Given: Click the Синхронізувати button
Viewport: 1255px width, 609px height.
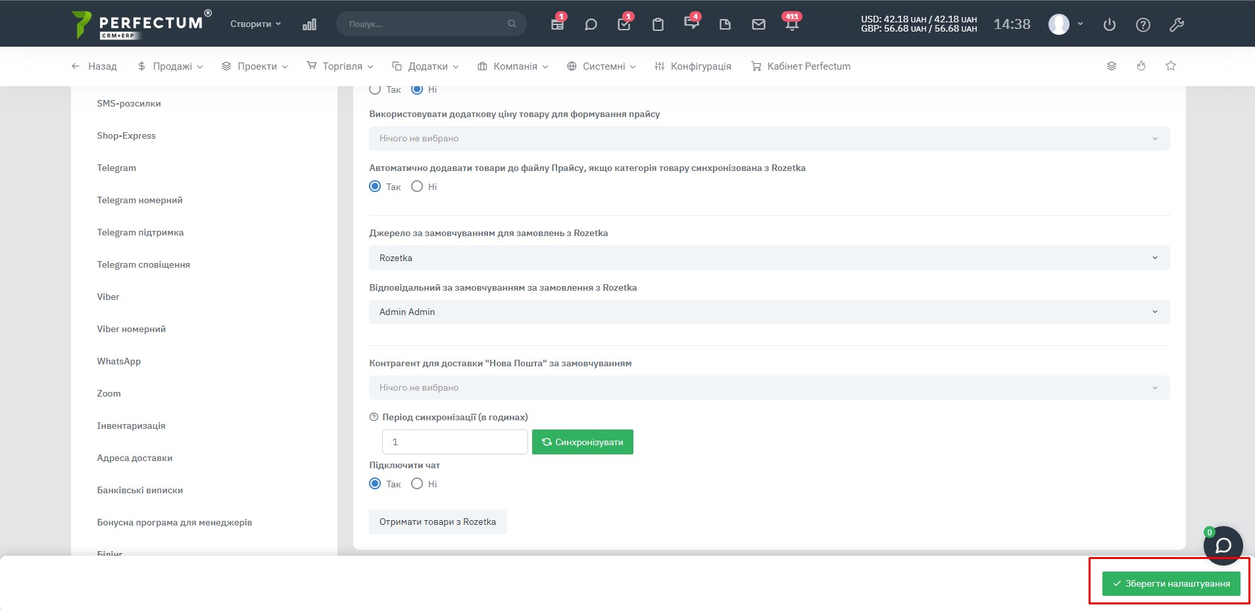Looking at the screenshot, I should point(582,442).
